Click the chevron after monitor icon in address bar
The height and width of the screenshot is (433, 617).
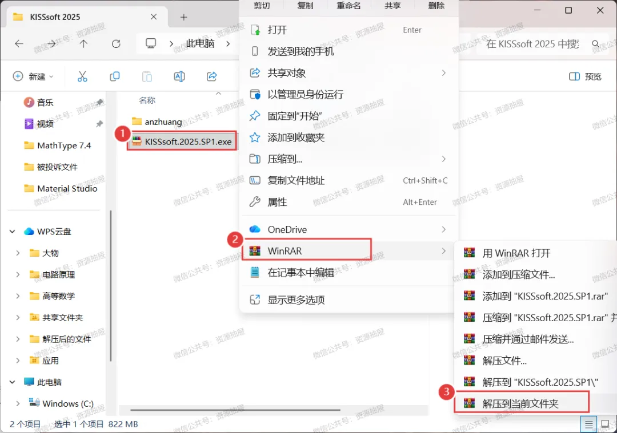[171, 43]
